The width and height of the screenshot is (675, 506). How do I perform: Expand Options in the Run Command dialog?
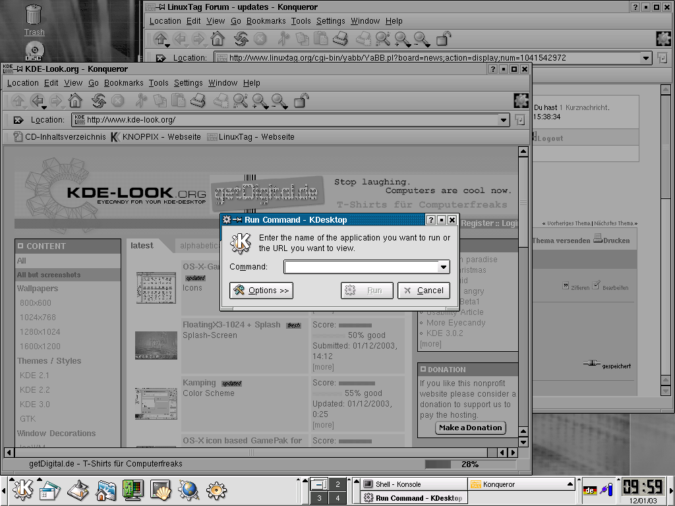[x=261, y=291]
